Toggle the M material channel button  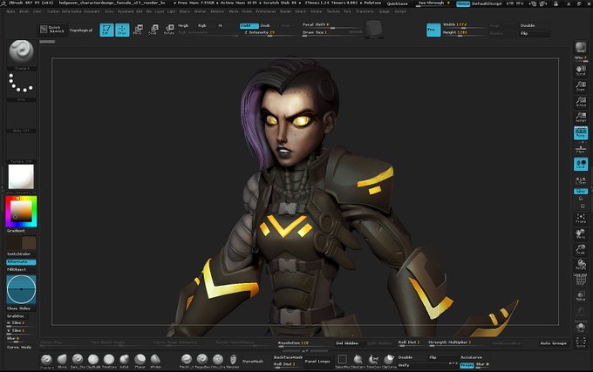coord(220,25)
